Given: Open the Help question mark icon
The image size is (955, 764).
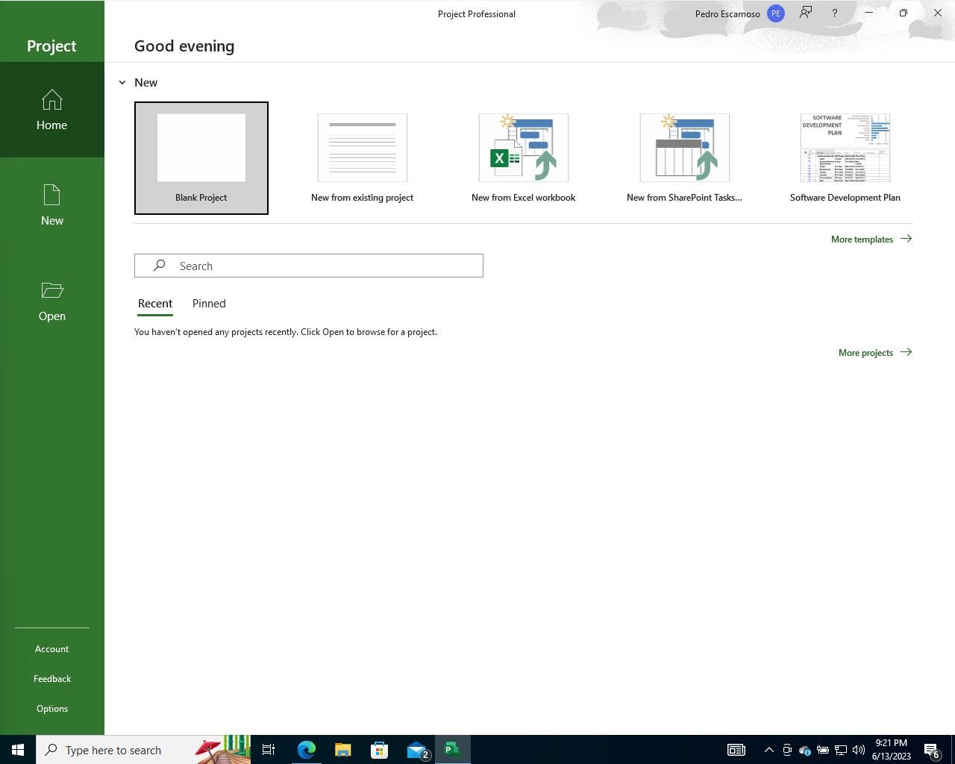Looking at the screenshot, I should point(834,13).
